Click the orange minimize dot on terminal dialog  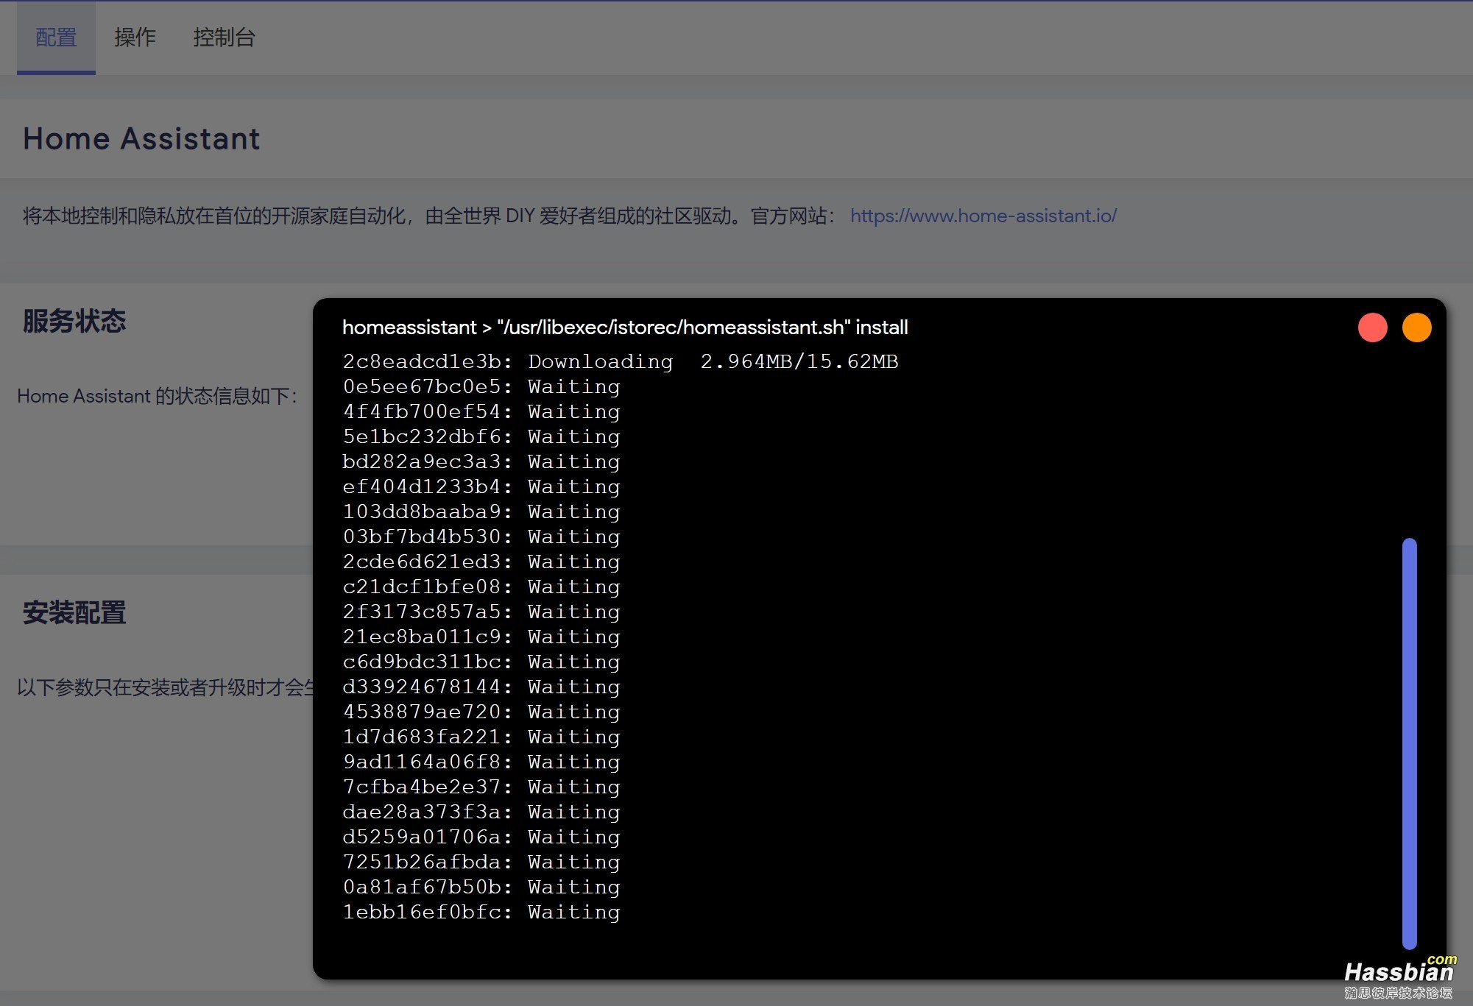pyautogui.click(x=1416, y=327)
